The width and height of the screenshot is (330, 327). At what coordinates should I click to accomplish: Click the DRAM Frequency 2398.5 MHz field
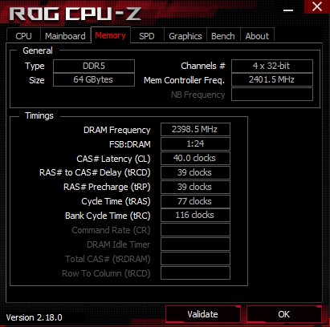click(x=195, y=130)
